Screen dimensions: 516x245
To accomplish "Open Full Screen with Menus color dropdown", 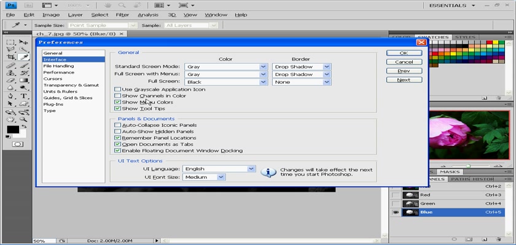I will tap(226, 75).
